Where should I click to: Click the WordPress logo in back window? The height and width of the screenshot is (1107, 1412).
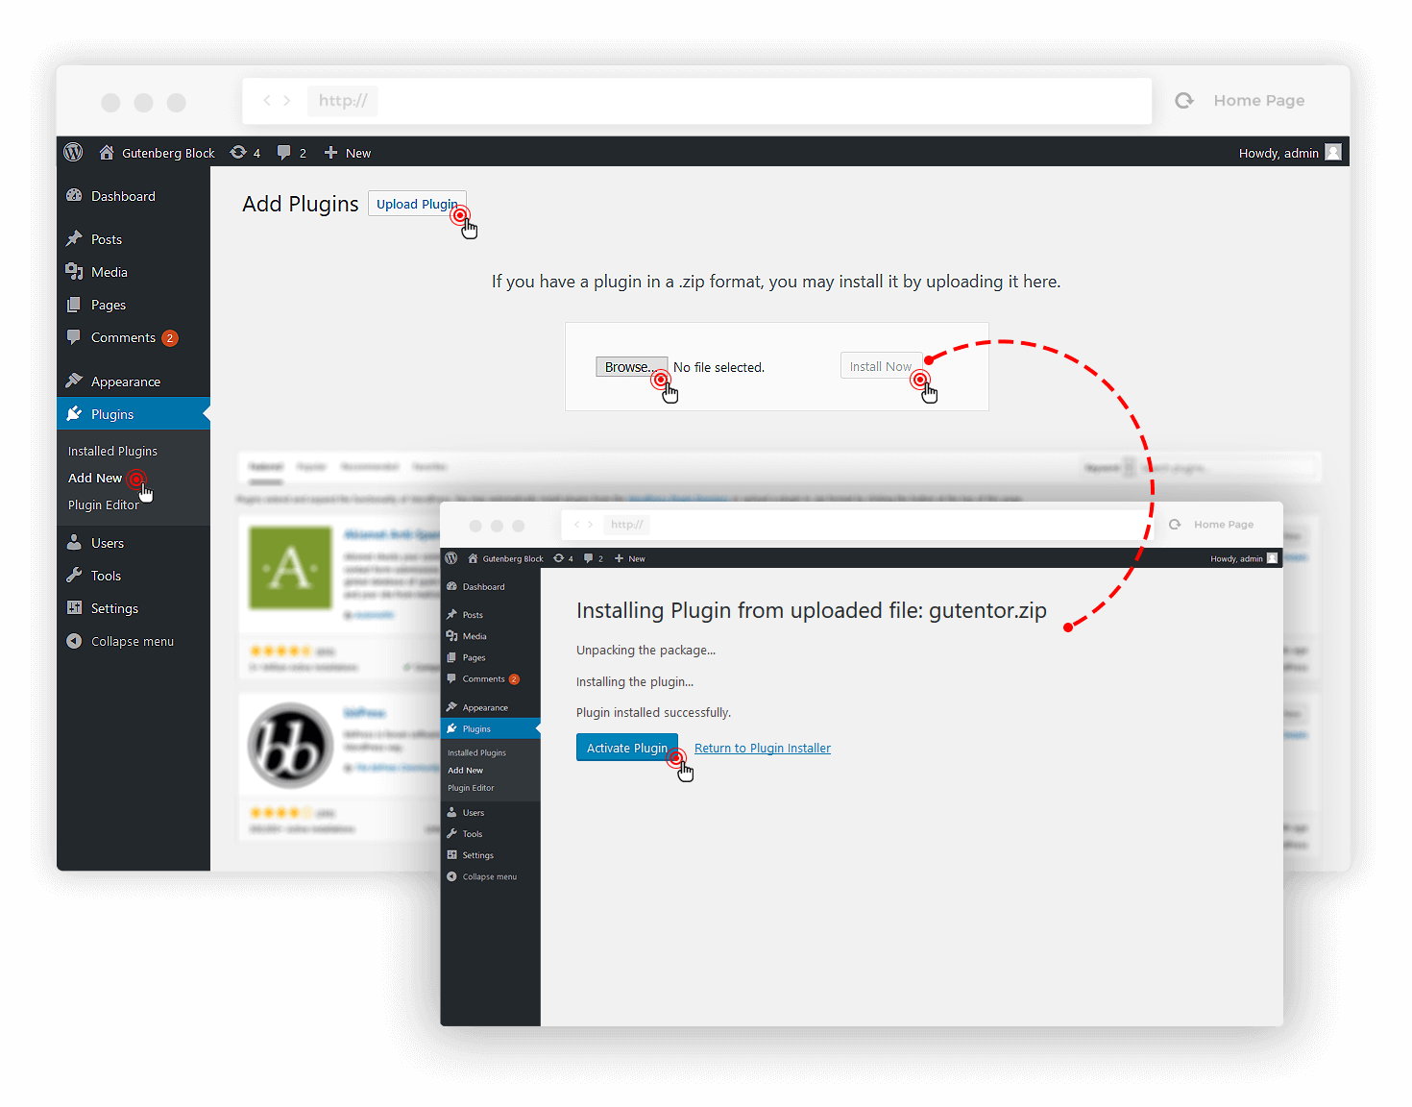73,152
